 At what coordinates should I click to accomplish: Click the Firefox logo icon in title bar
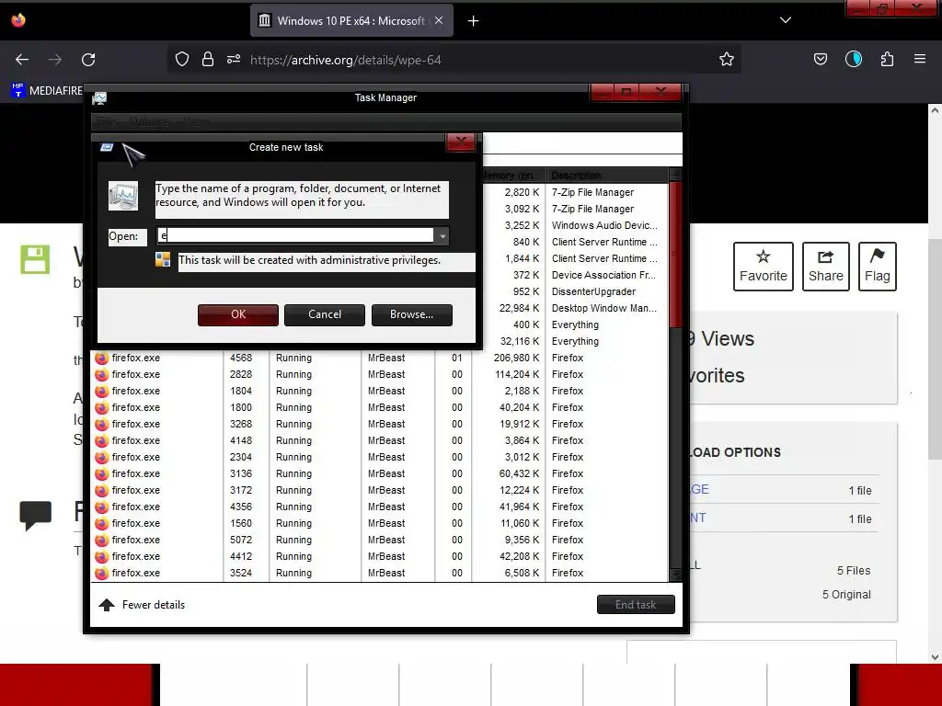click(x=18, y=20)
